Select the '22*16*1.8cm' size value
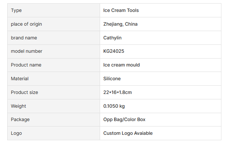The height and width of the screenshot is (146, 229). click(x=117, y=92)
